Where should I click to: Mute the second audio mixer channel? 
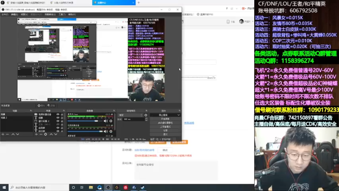106,131
